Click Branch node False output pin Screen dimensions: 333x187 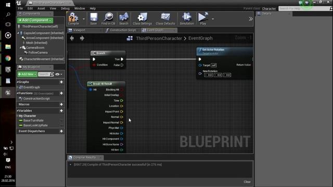122,65
